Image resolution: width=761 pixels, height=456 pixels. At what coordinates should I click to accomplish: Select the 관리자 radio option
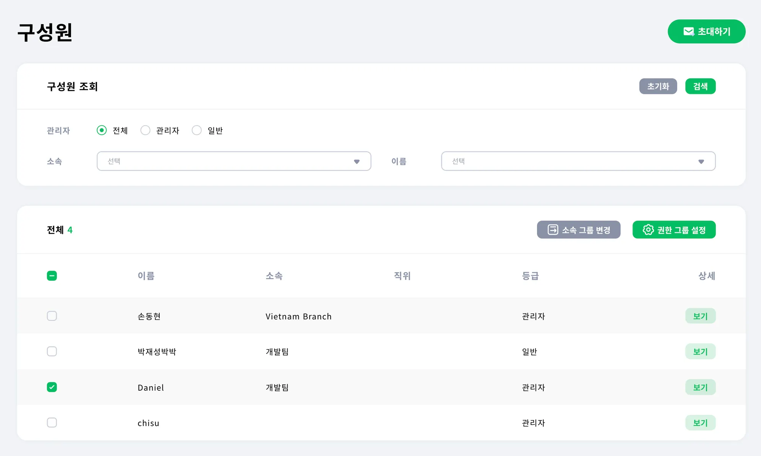tap(145, 130)
